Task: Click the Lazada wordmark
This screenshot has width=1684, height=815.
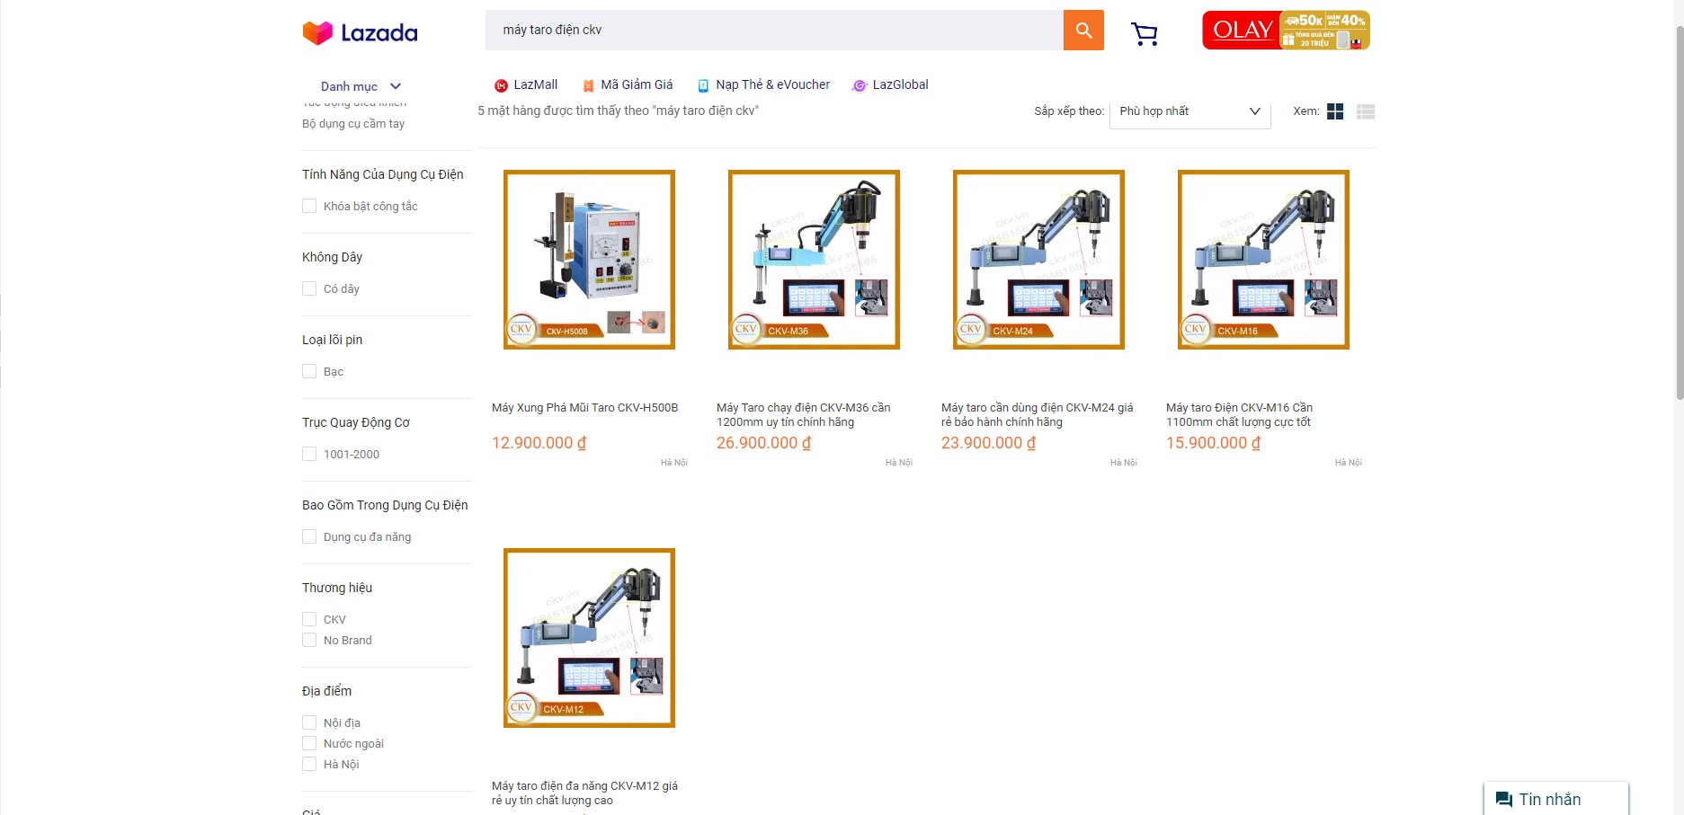Action: pyautogui.click(x=379, y=33)
